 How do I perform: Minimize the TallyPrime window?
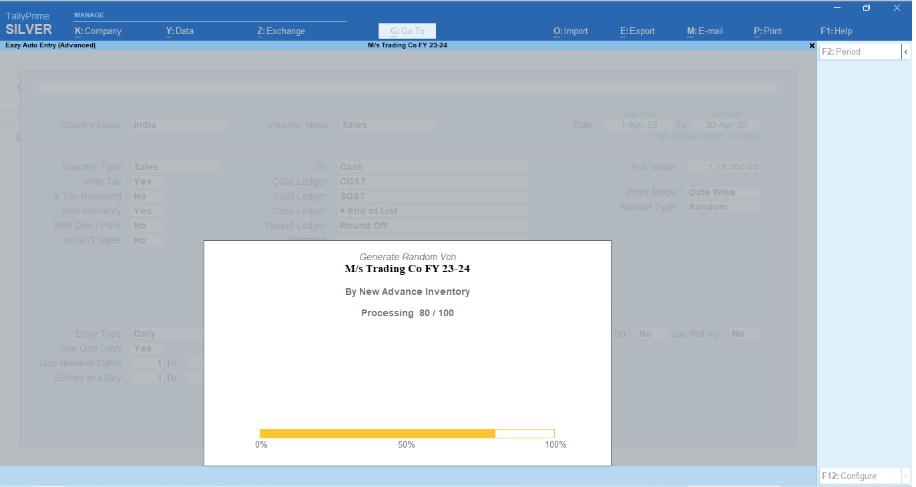tap(837, 8)
